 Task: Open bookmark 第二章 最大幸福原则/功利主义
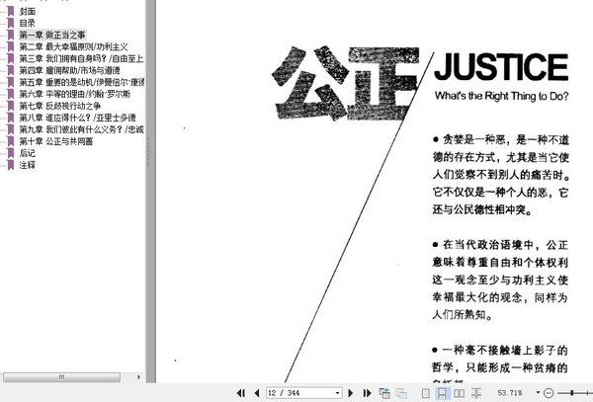[73, 46]
